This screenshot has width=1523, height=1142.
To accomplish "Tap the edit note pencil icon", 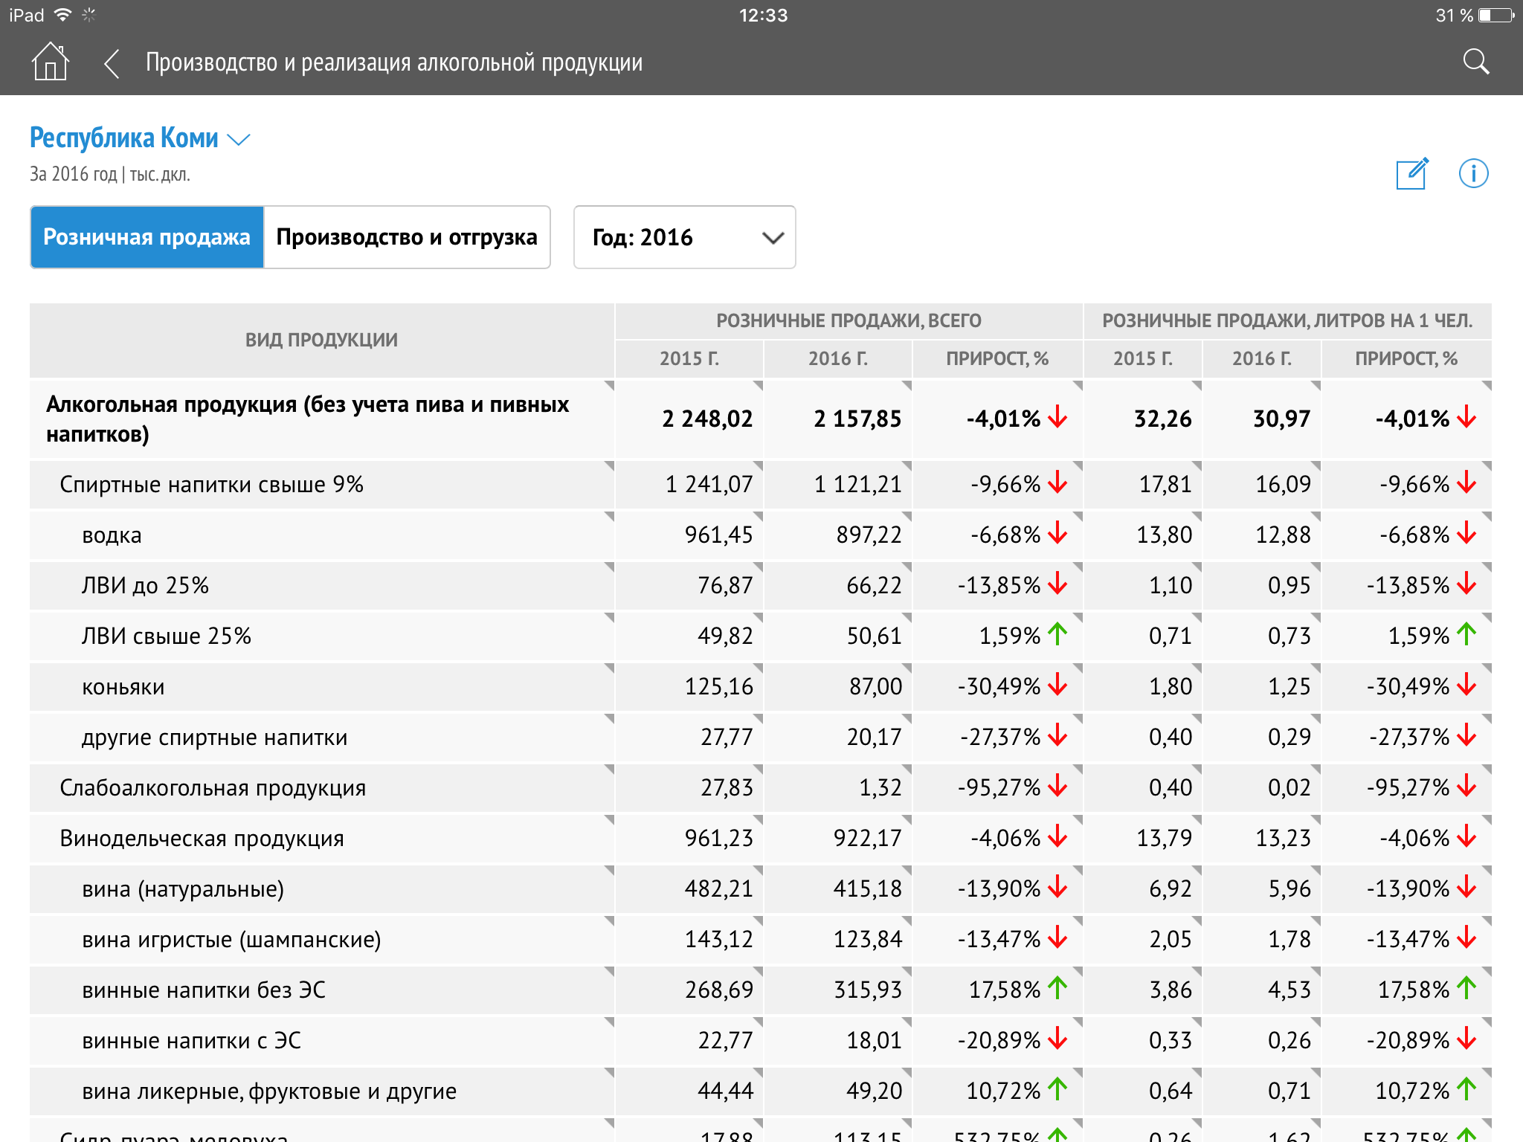I will pyautogui.click(x=1411, y=174).
